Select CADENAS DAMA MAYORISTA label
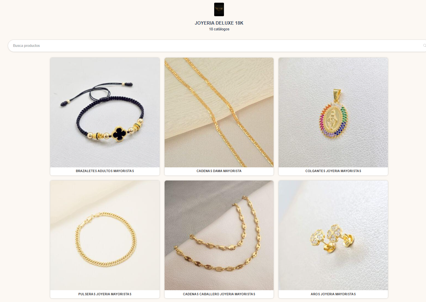 point(219,171)
